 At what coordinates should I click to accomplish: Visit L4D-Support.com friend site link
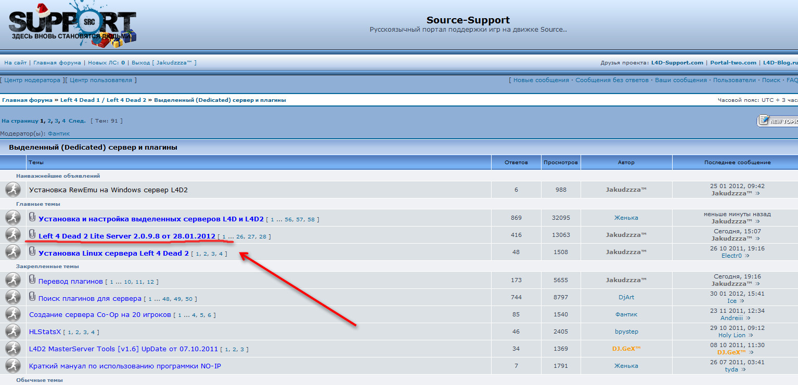click(x=677, y=62)
